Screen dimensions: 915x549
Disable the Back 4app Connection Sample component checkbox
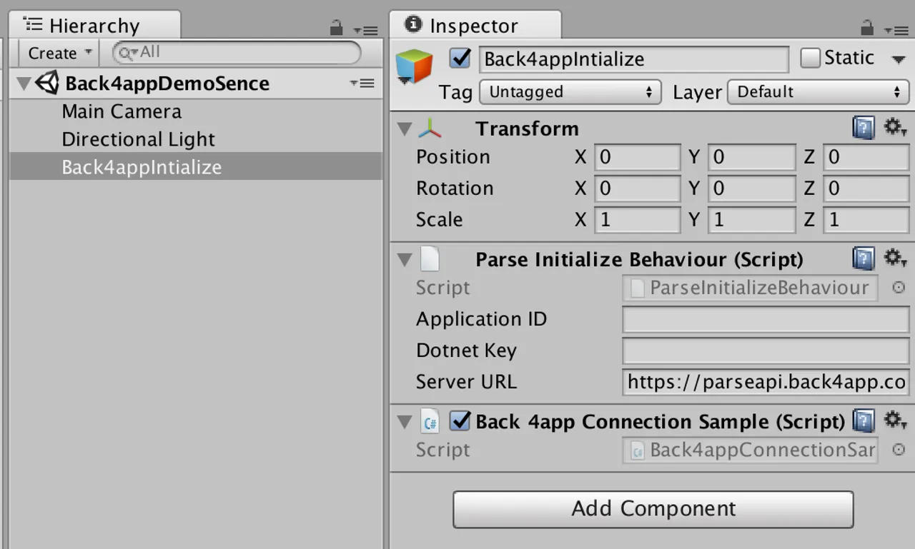[460, 421]
